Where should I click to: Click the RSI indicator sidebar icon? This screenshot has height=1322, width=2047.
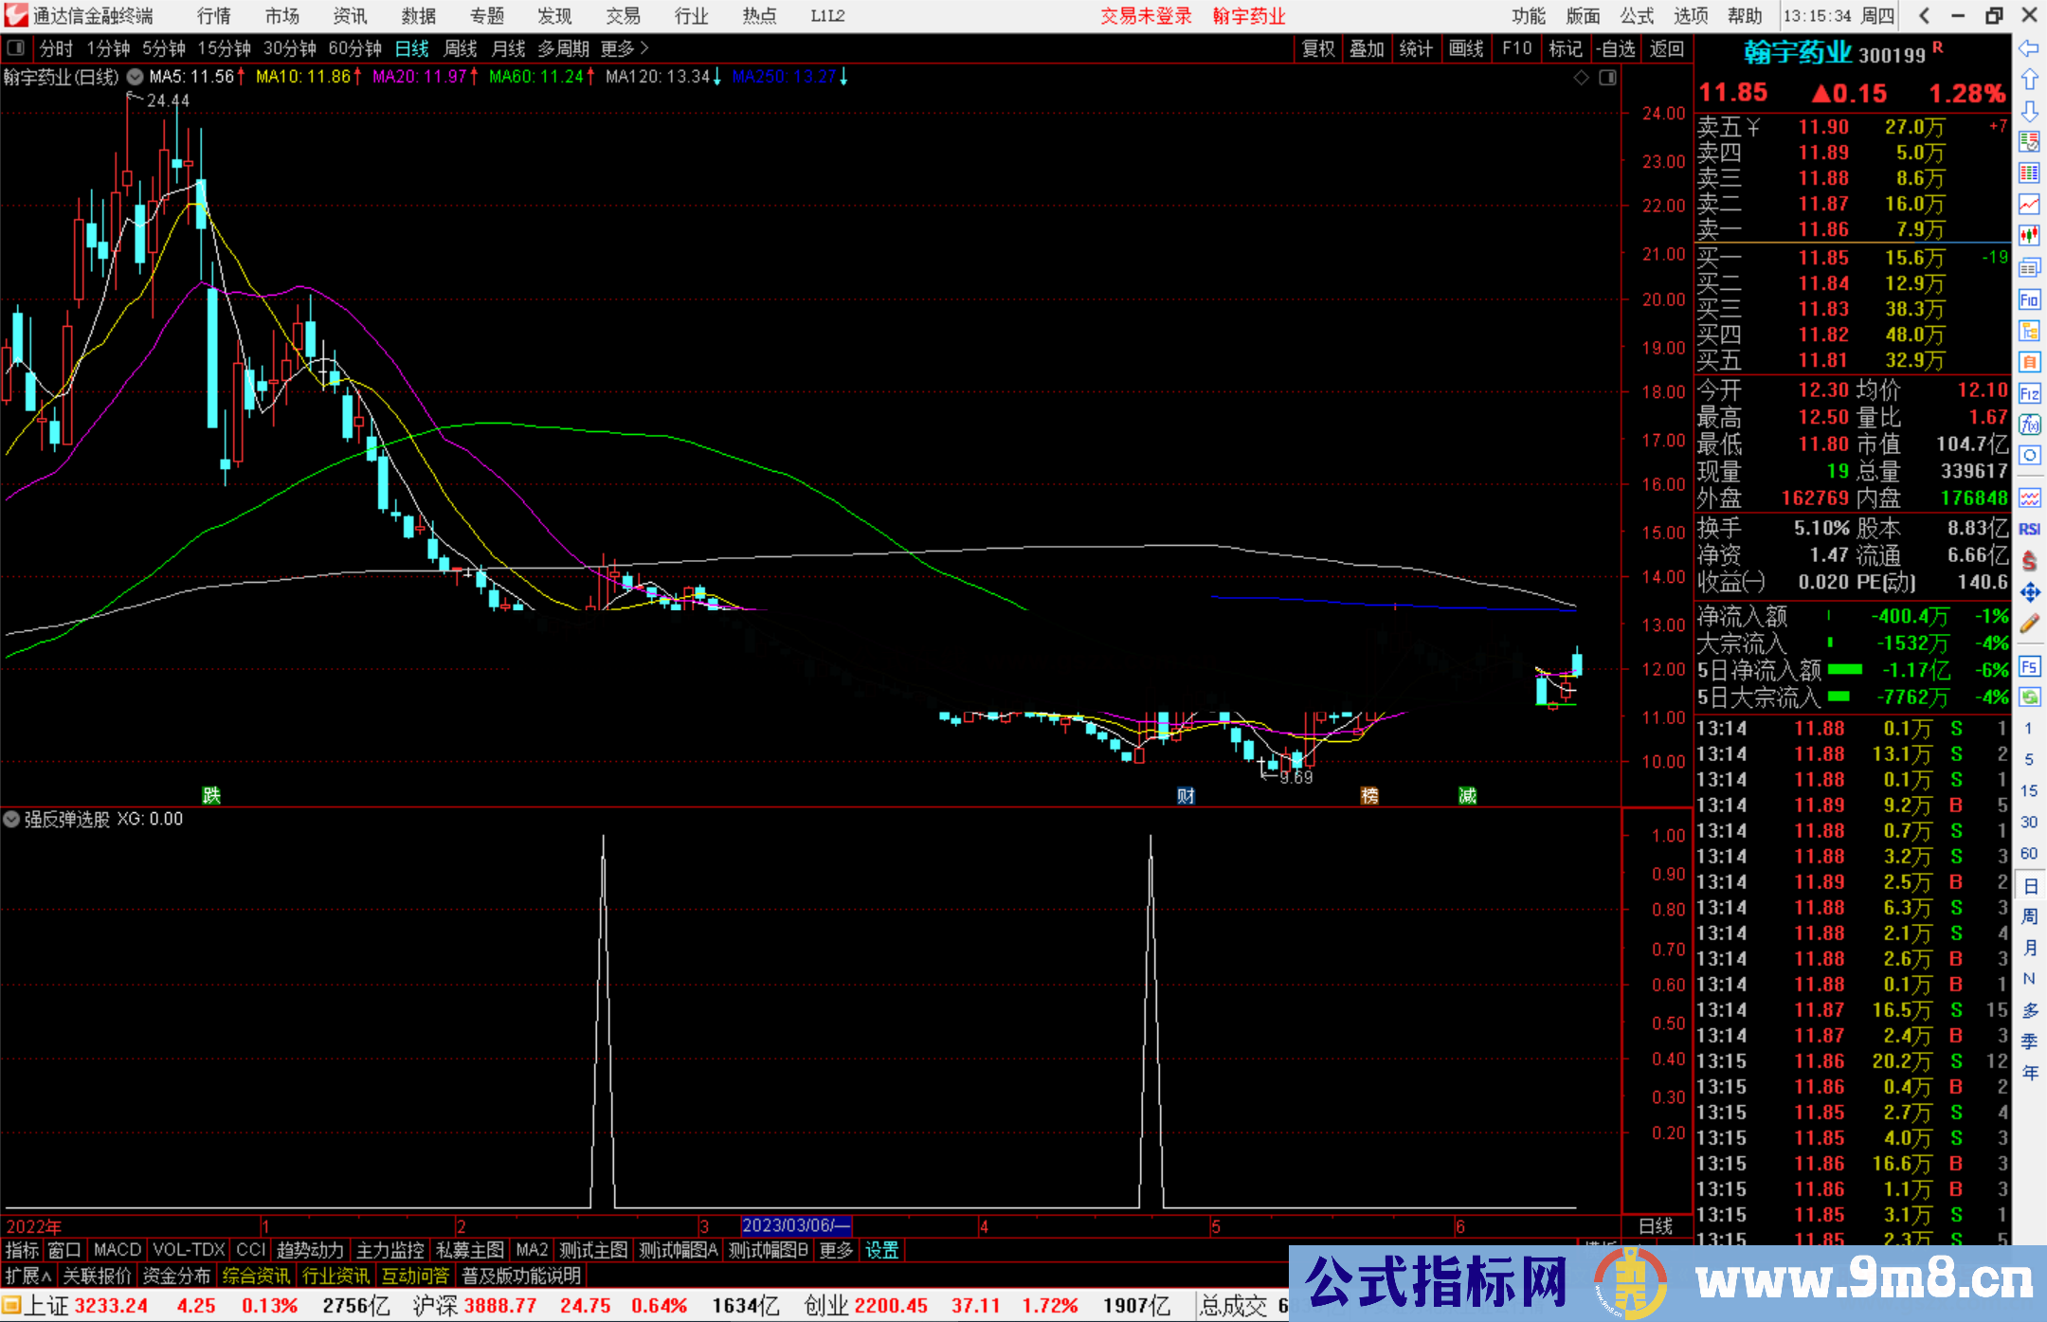tap(2029, 529)
